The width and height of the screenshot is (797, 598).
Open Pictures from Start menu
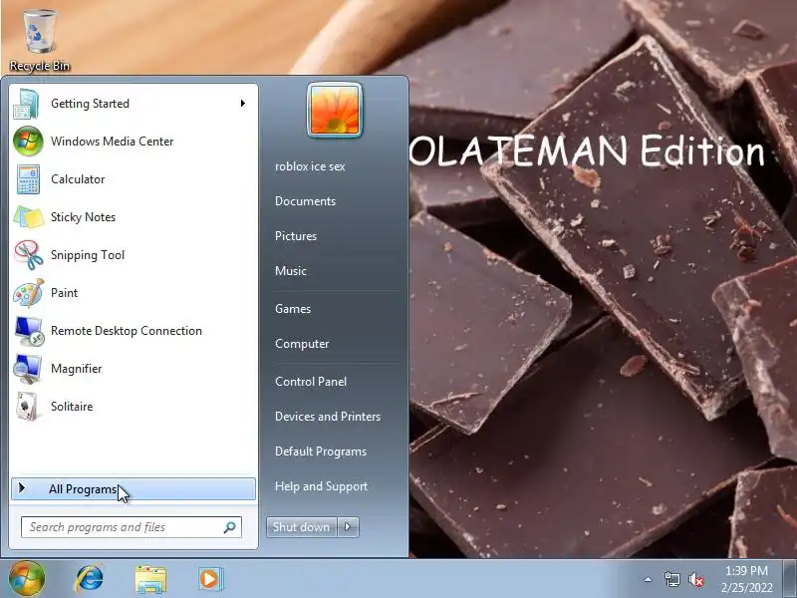point(296,236)
